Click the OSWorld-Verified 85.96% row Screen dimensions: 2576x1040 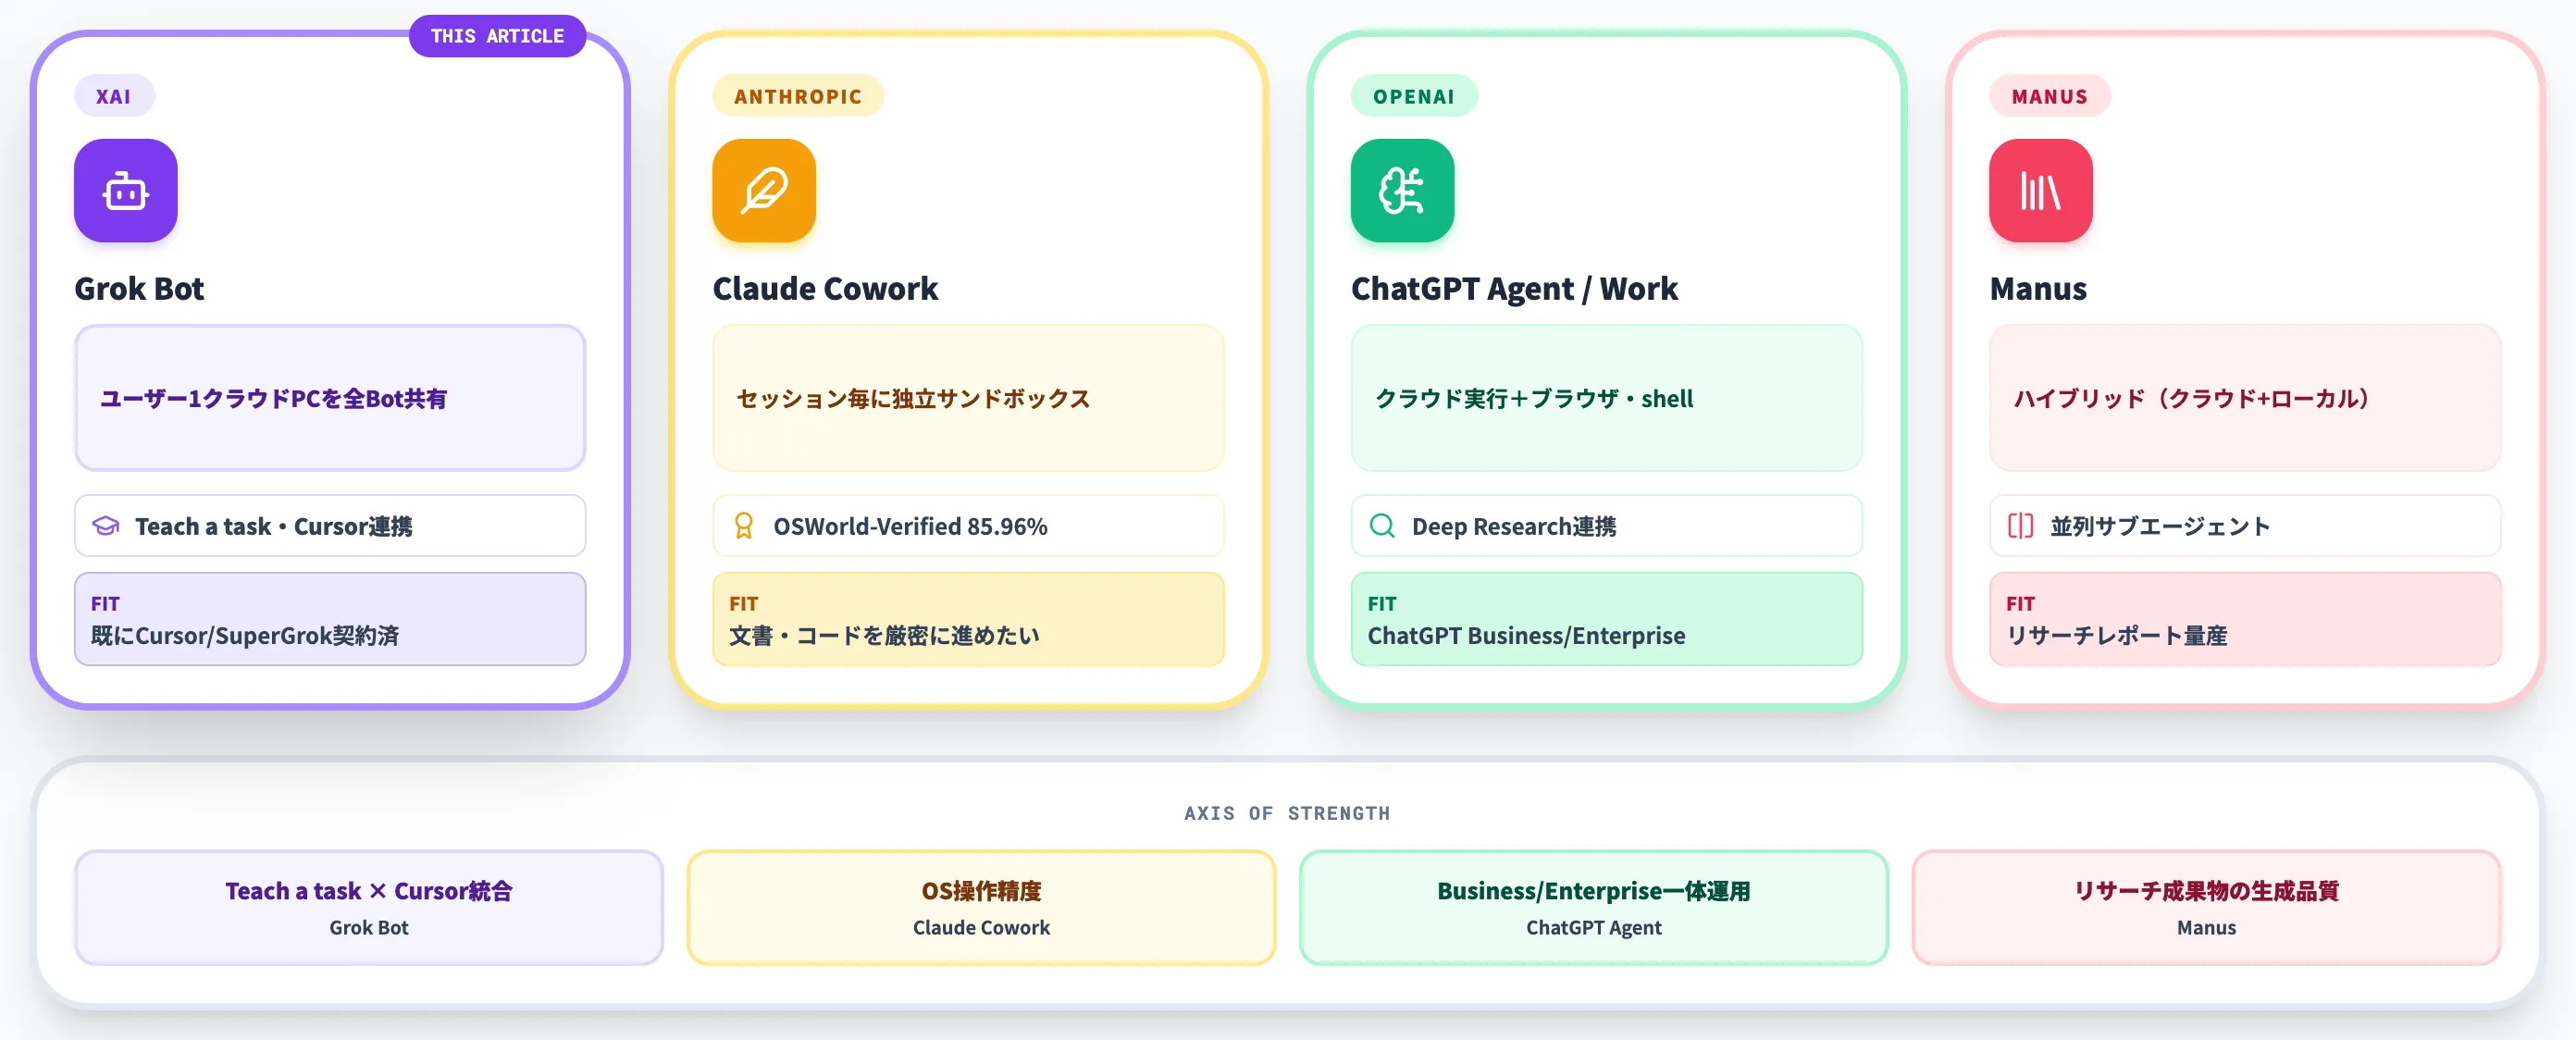(x=968, y=526)
